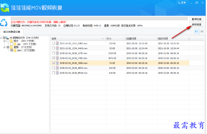The image size is (207, 134).
Task: Collapse the 视频 tree node
Action: coord(4,47)
